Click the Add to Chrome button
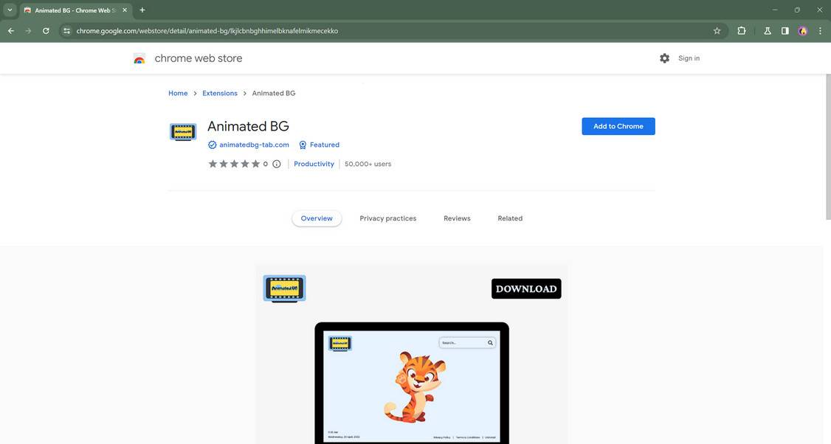This screenshot has width=831, height=444. click(x=618, y=126)
